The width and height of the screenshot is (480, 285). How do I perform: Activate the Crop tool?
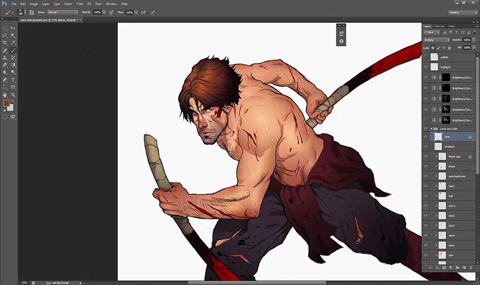pos(5,43)
